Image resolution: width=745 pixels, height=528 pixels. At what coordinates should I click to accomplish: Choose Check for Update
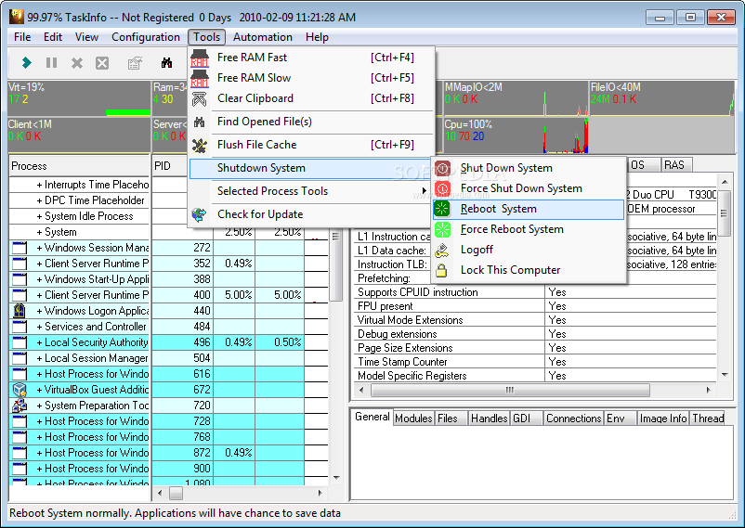pos(311,214)
